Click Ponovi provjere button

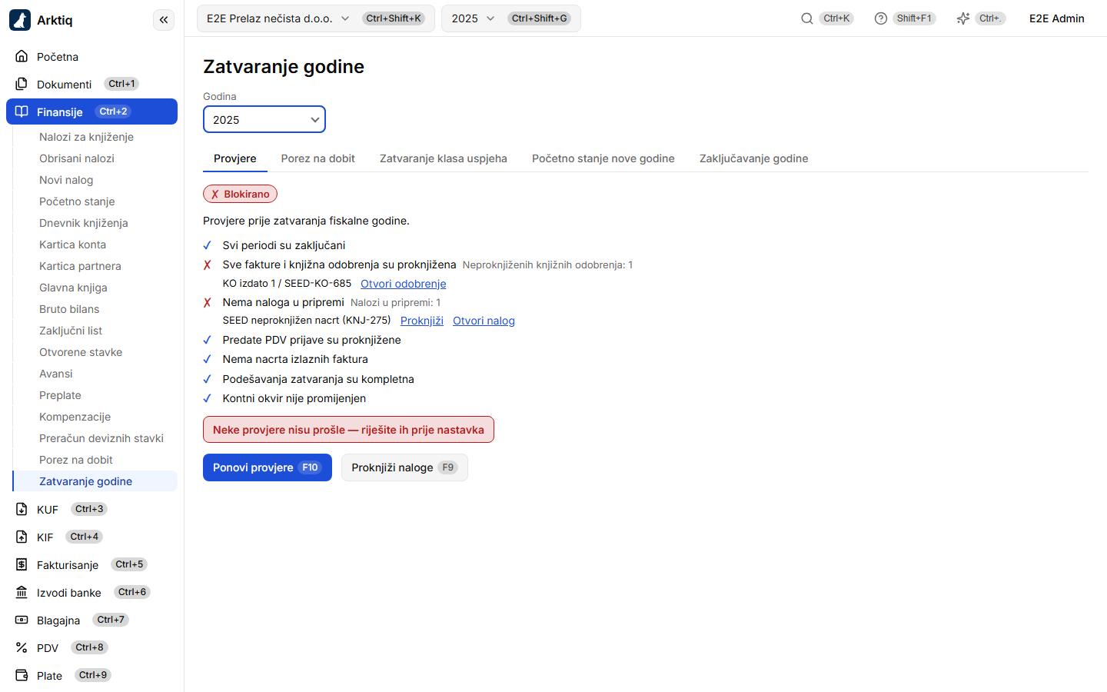point(268,467)
